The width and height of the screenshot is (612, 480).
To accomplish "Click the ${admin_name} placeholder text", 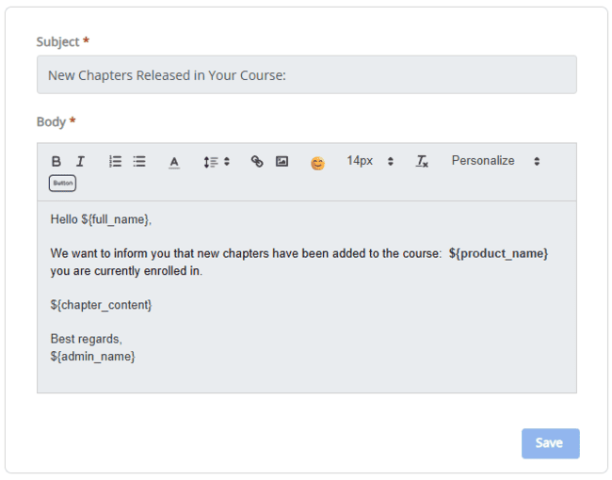I will click(93, 357).
